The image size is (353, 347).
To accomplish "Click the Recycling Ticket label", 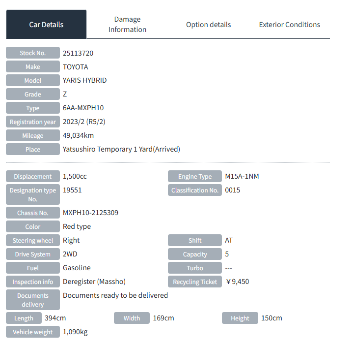I will [195, 282].
